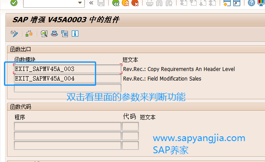Click the 程序 column label
265x162 pixels.
pyautogui.click(x=20, y=117)
